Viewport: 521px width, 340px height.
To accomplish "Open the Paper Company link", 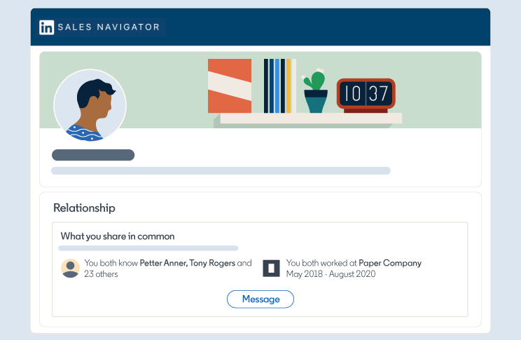I will [x=390, y=264].
